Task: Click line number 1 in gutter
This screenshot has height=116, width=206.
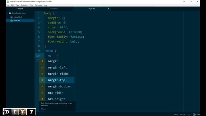Action: point(39,13)
